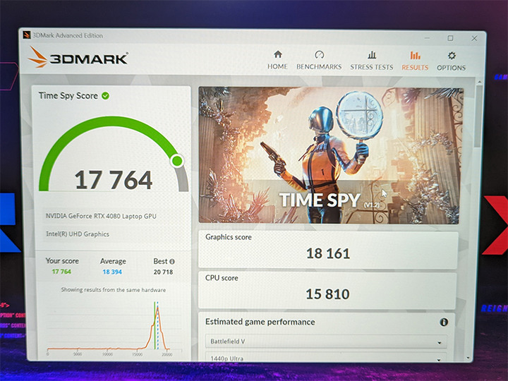The height and width of the screenshot is (381, 508).
Task: Click Showing results from same hardware text
Action: coord(114,290)
